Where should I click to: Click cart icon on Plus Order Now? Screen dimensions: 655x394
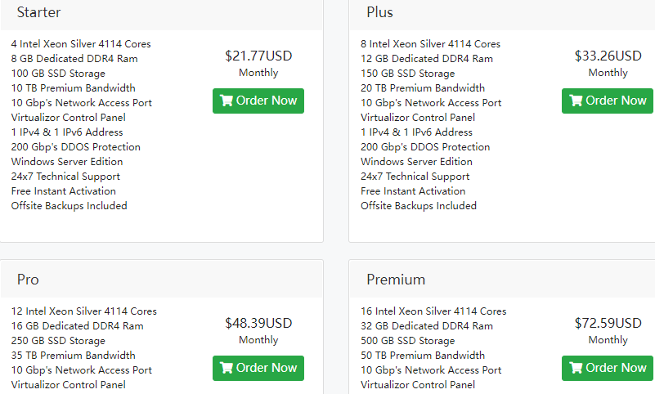[x=576, y=101]
